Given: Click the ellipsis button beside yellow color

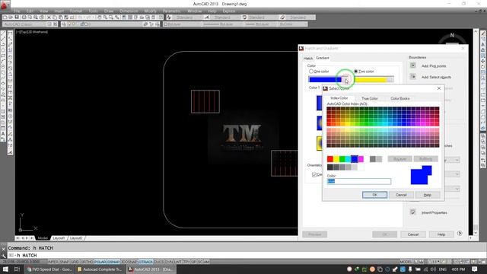Looking at the screenshot, I should 390,80.
